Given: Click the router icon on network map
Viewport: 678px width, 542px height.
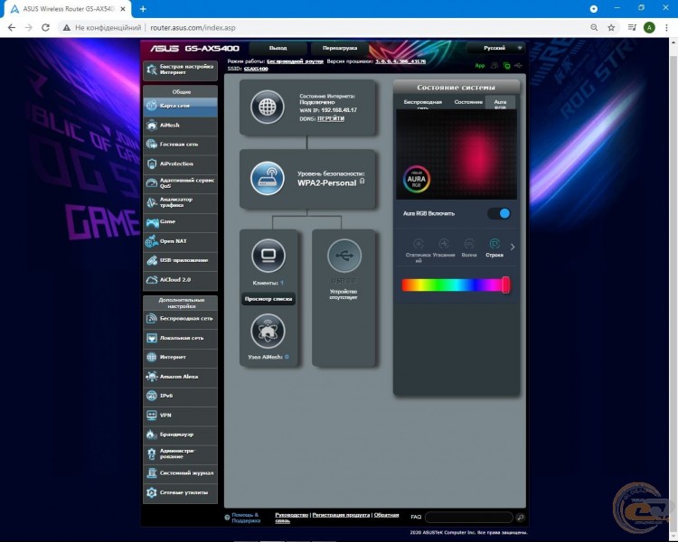Looking at the screenshot, I should point(268,178).
